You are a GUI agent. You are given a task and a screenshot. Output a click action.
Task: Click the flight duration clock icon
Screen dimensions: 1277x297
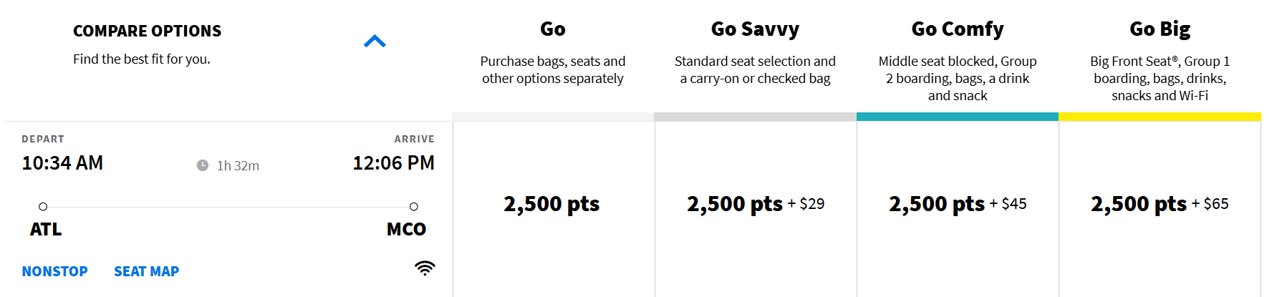(203, 165)
